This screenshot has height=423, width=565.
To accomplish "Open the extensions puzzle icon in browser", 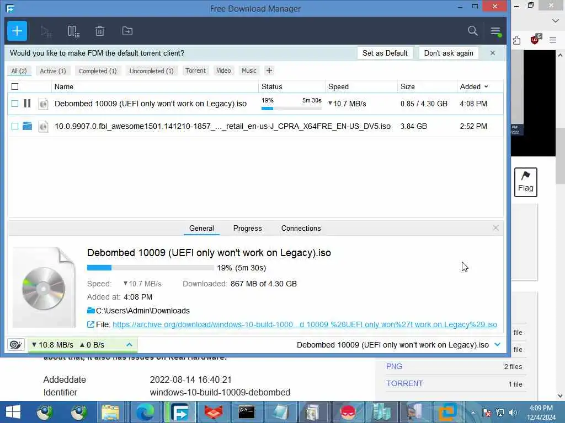I will pyautogui.click(x=516, y=40).
